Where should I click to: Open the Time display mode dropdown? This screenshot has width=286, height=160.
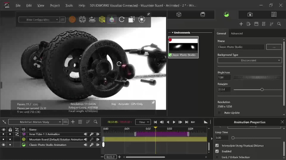tap(143, 122)
